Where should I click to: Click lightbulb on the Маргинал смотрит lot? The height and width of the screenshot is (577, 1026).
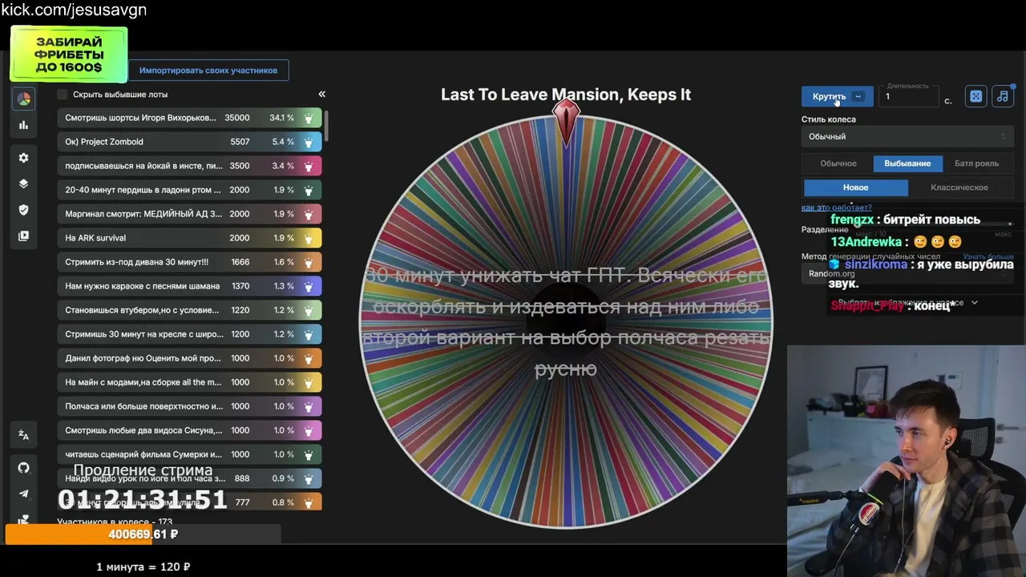click(x=310, y=214)
